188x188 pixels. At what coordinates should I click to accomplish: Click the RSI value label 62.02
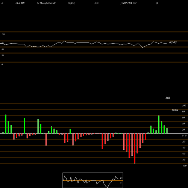pos(173,42)
